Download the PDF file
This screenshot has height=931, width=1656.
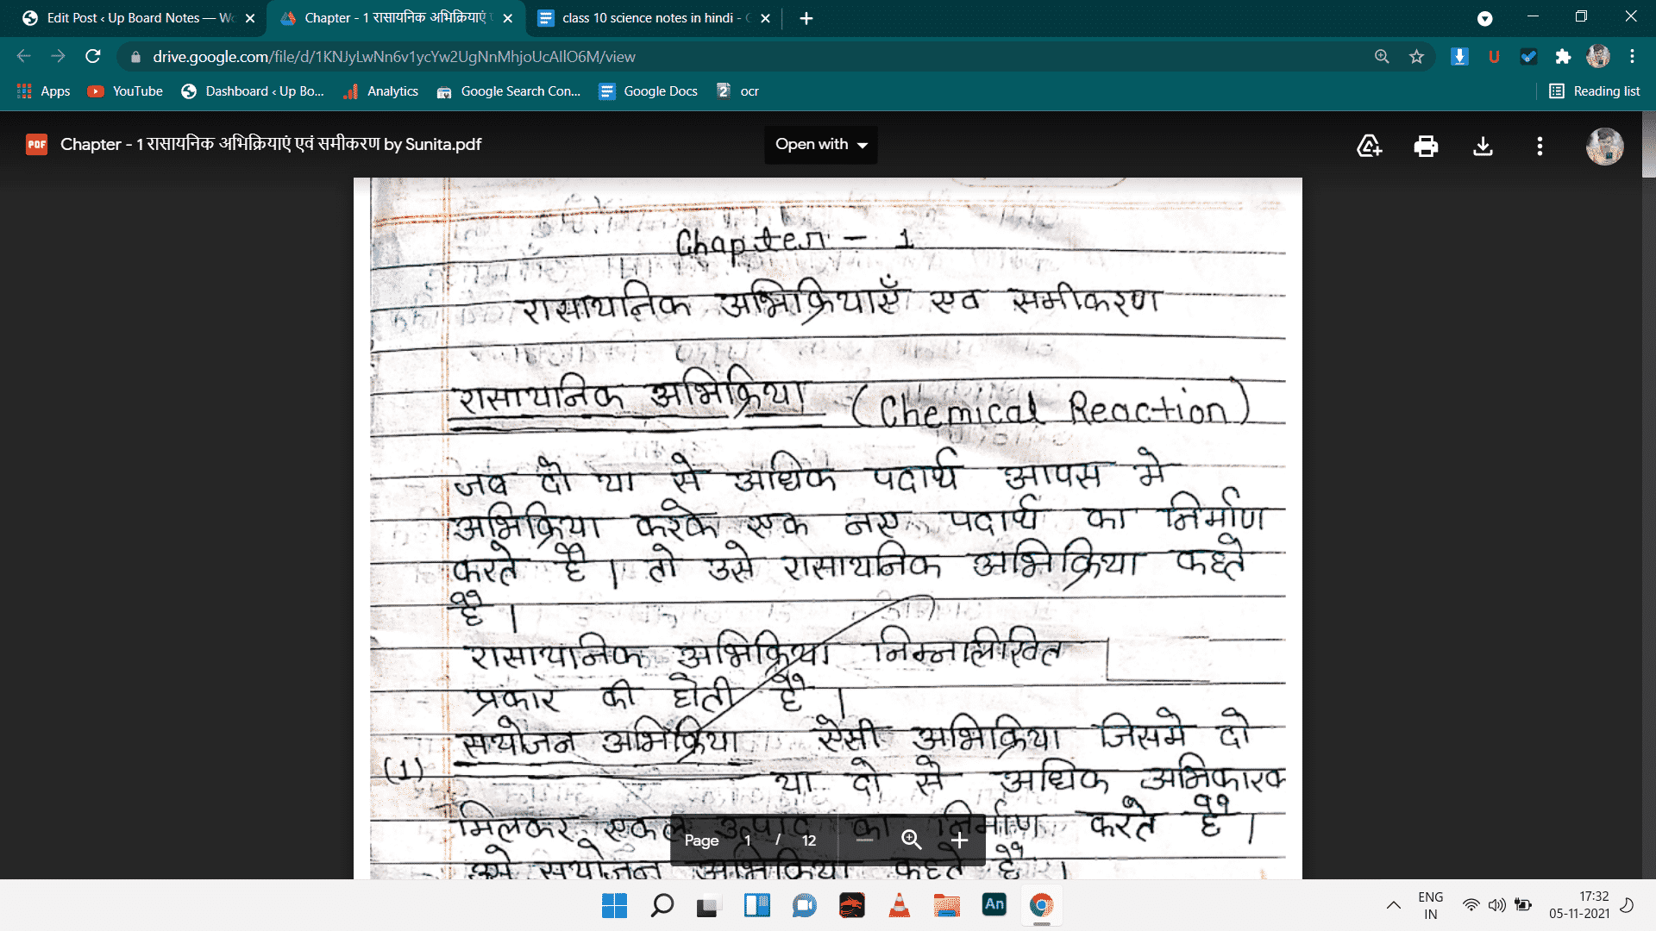point(1483,145)
